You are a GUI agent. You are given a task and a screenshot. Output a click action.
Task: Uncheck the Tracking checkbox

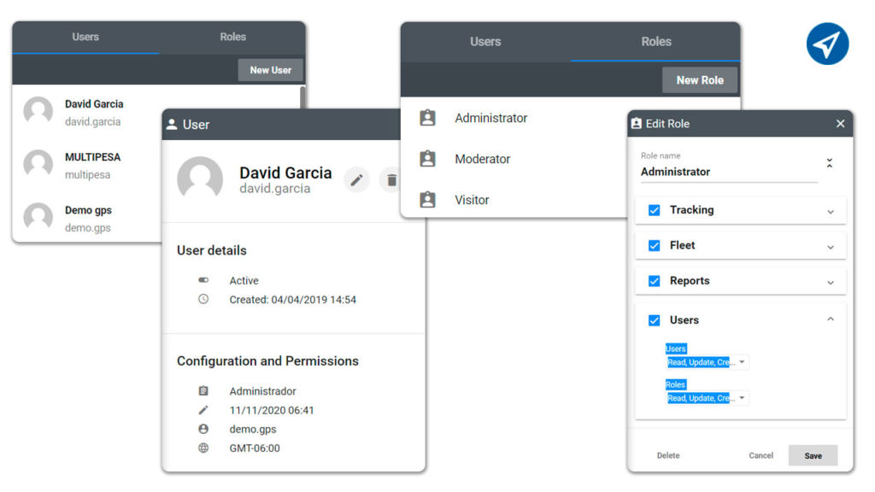[x=654, y=210]
